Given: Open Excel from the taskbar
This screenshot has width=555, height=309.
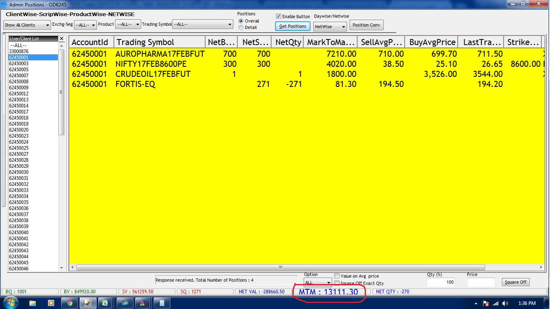Looking at the screenshot, I should (105, 303).
